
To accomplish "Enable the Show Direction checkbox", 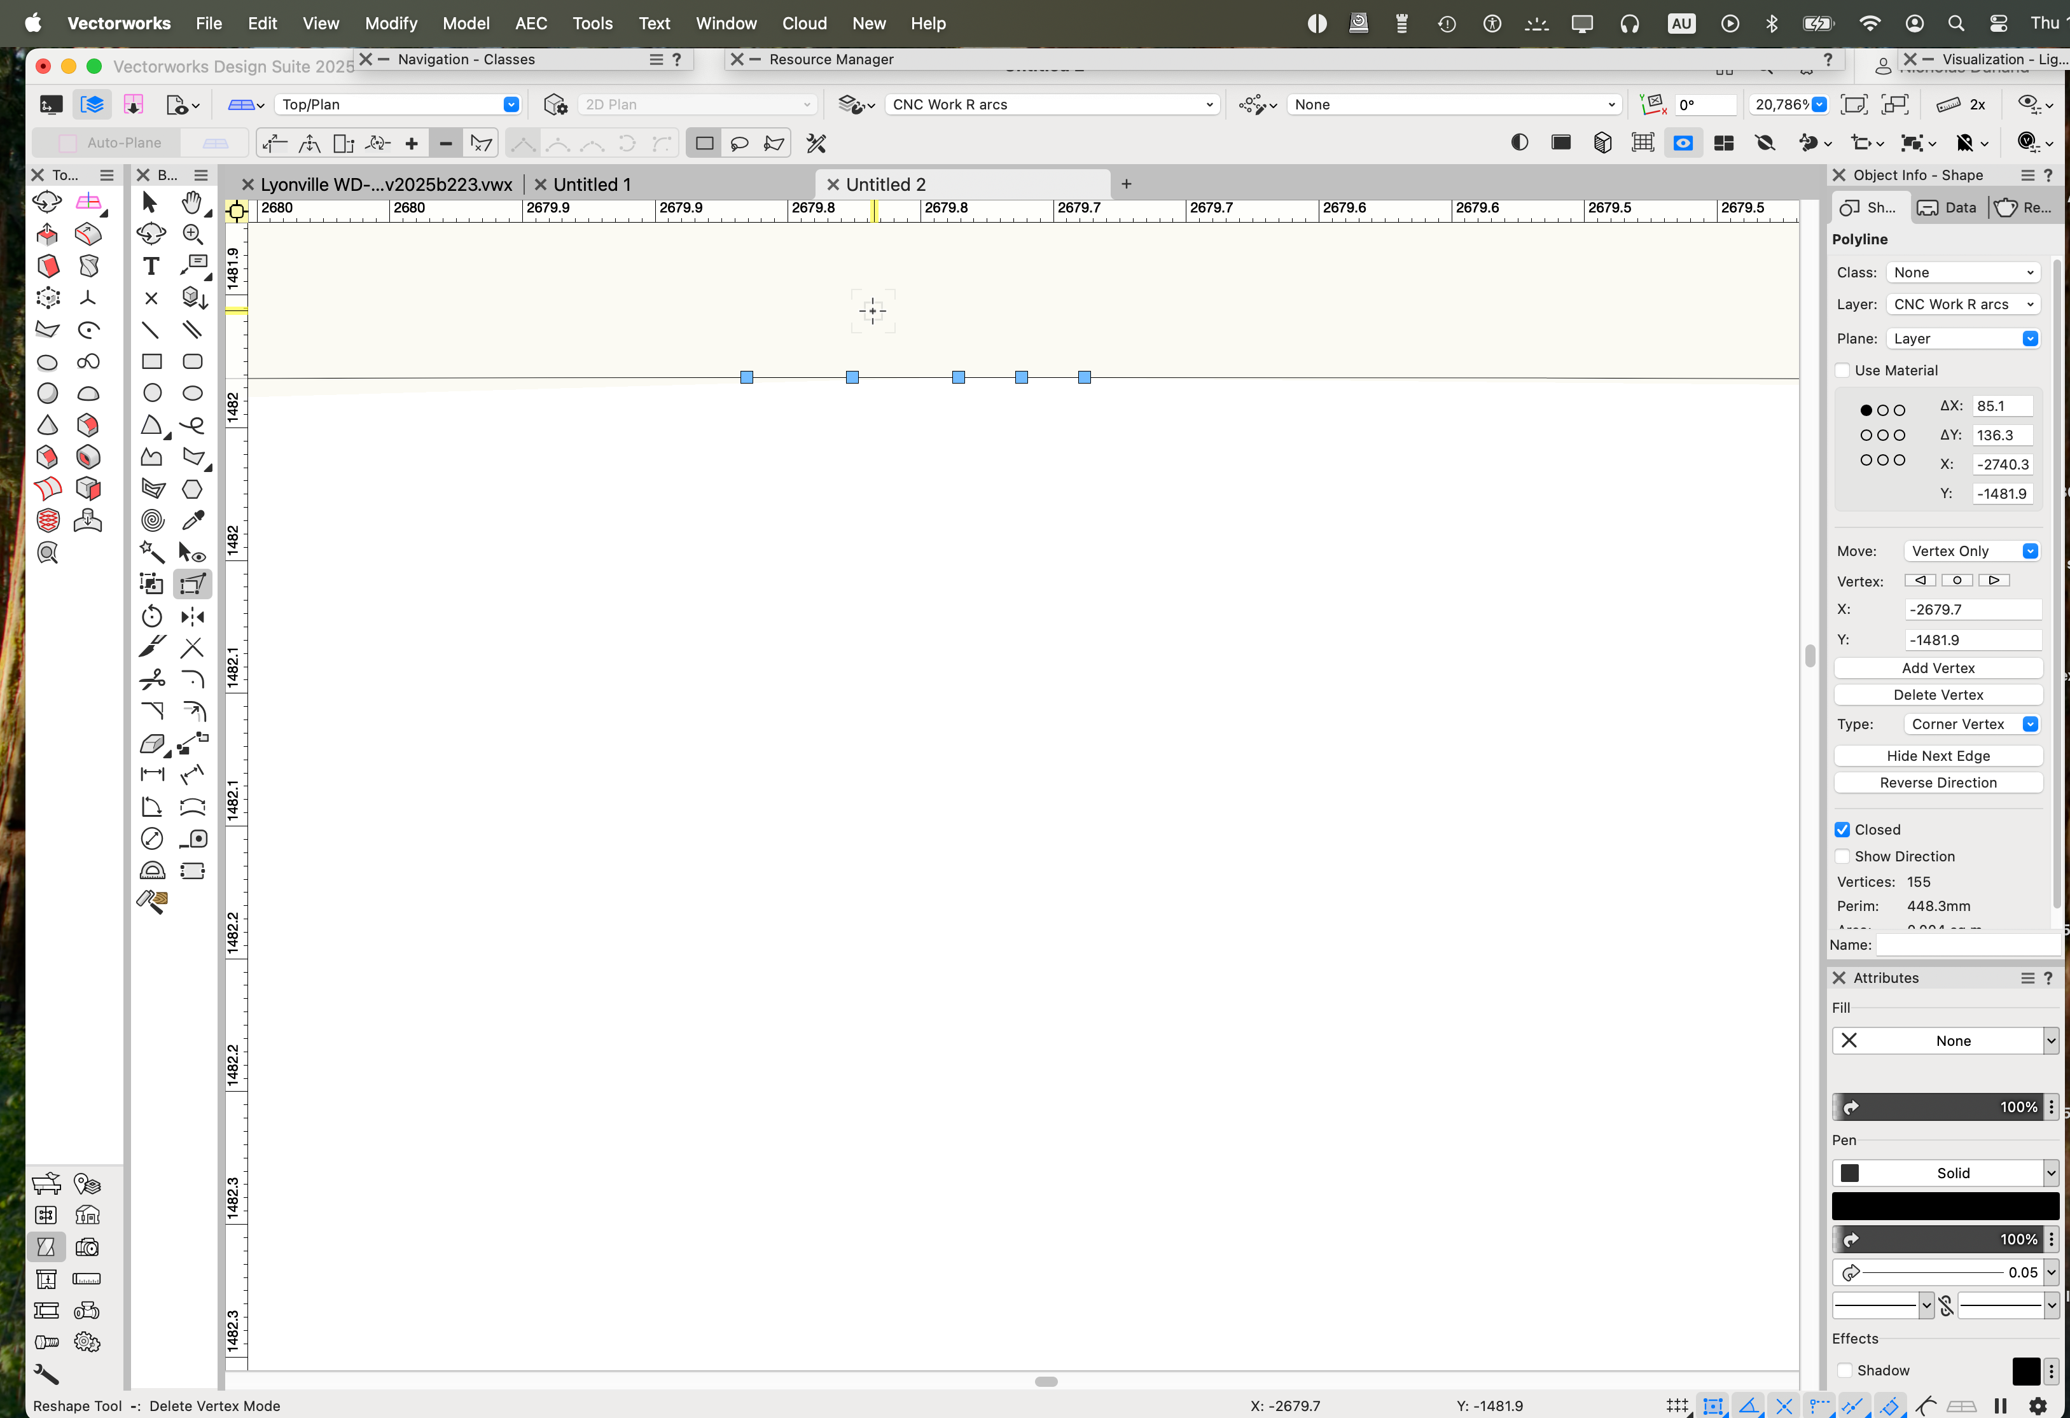I will pyautogui.click(x=1843, y=856).
